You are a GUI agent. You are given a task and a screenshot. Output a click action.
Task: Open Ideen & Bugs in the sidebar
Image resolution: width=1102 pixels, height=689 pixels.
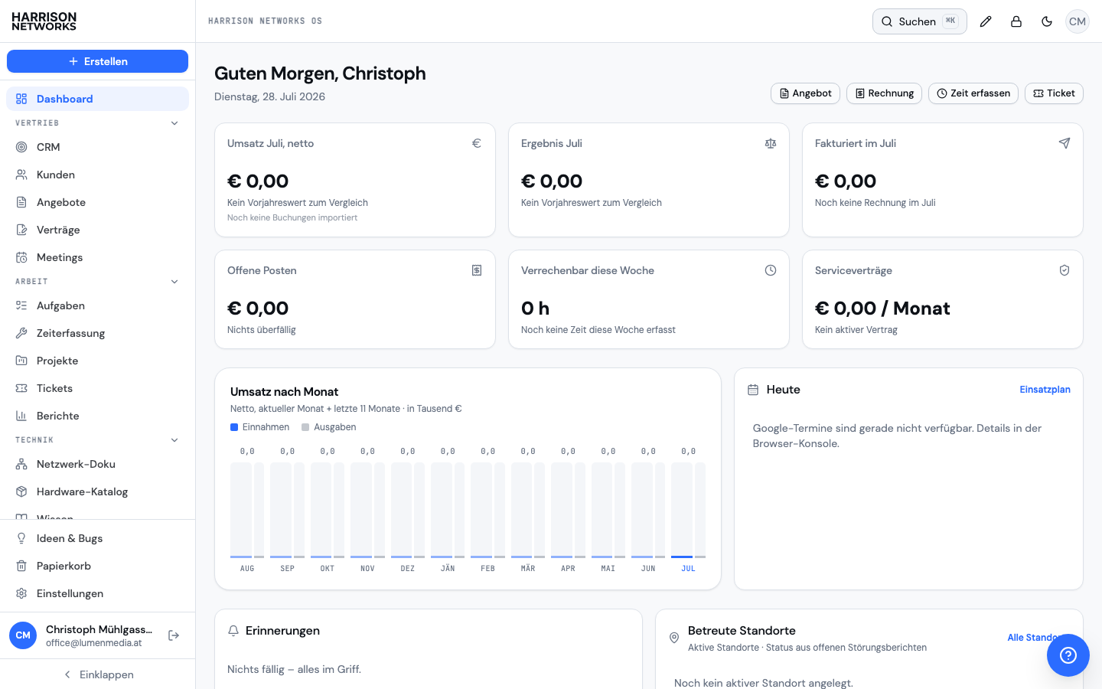coord(97,538)
